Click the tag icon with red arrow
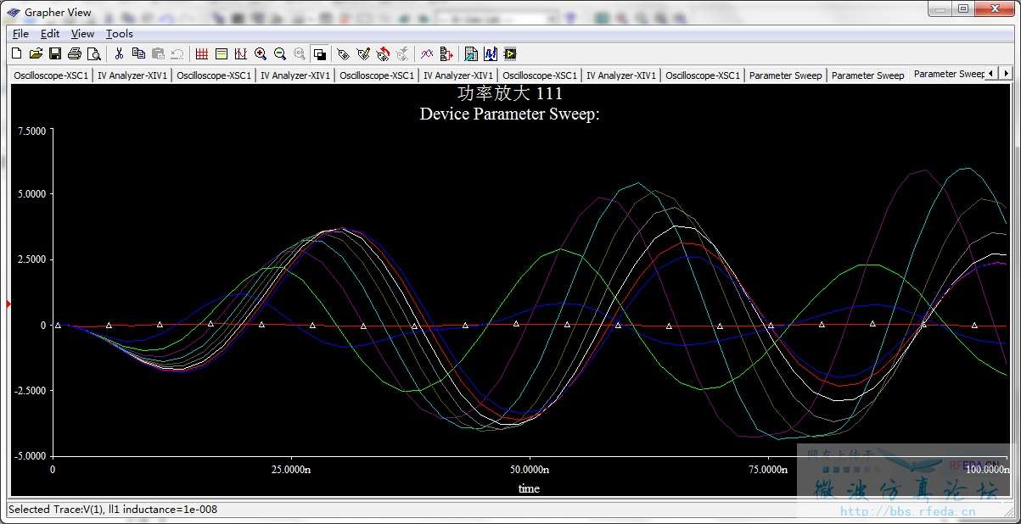Screen dimensions: 1021x524 point(383,53)
